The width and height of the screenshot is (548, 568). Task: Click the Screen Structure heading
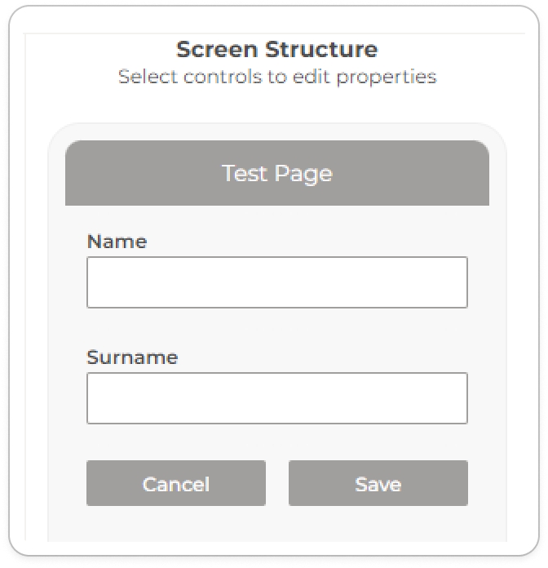point(276,50)
